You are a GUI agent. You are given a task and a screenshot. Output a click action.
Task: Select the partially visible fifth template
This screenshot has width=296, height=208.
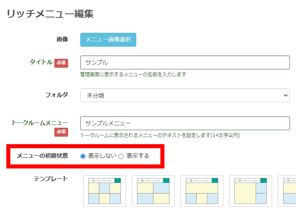pyautogui.click(x=289, y=191)
